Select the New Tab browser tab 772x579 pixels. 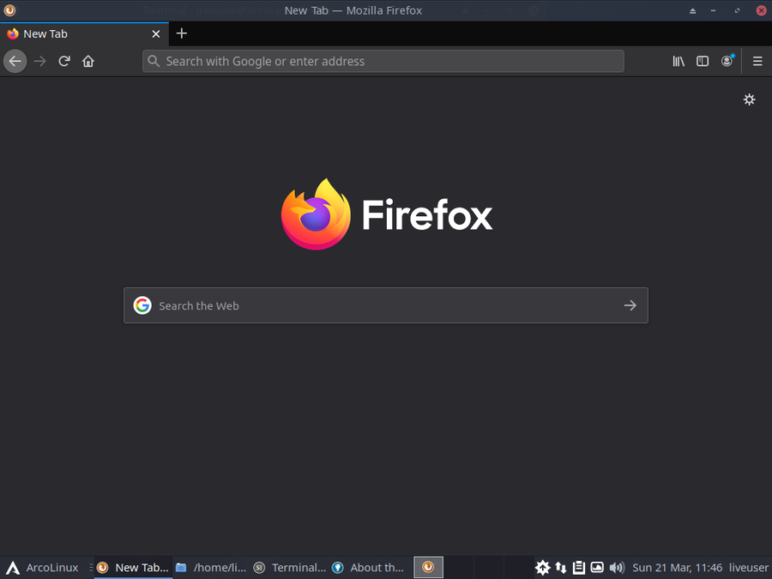coord(84,34)
